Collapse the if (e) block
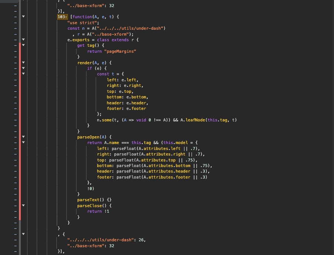 [23, 68]
